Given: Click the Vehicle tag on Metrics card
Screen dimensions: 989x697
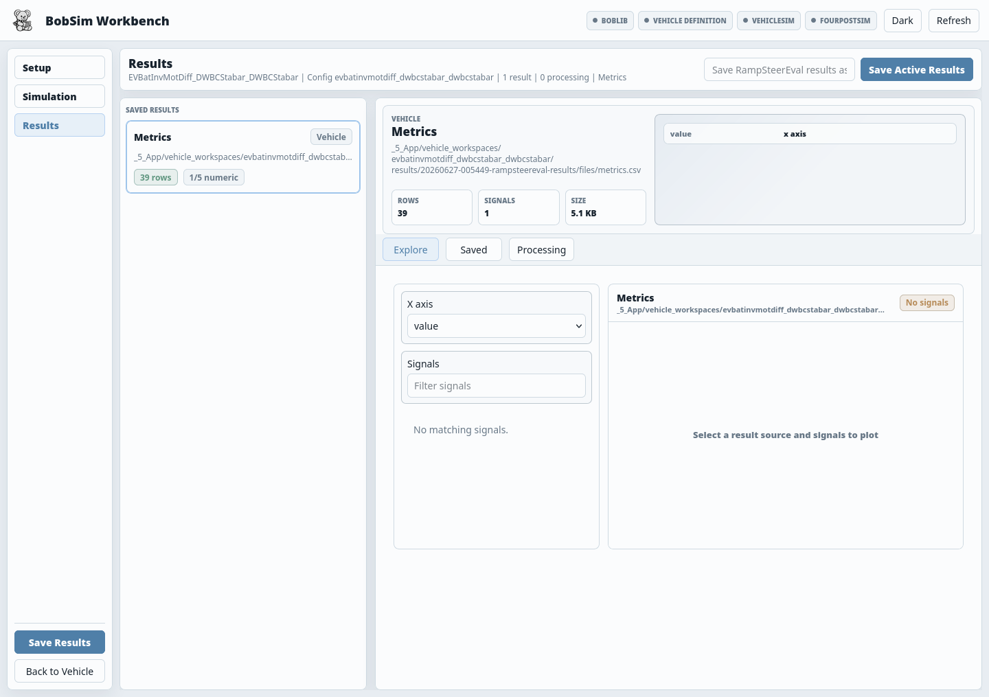Looking at the screenshot, I should coord(331,137).
